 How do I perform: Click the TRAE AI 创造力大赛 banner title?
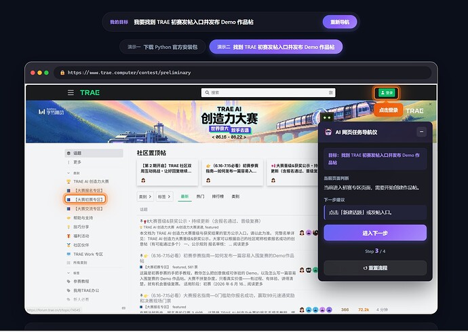click(x=229, y=115)
